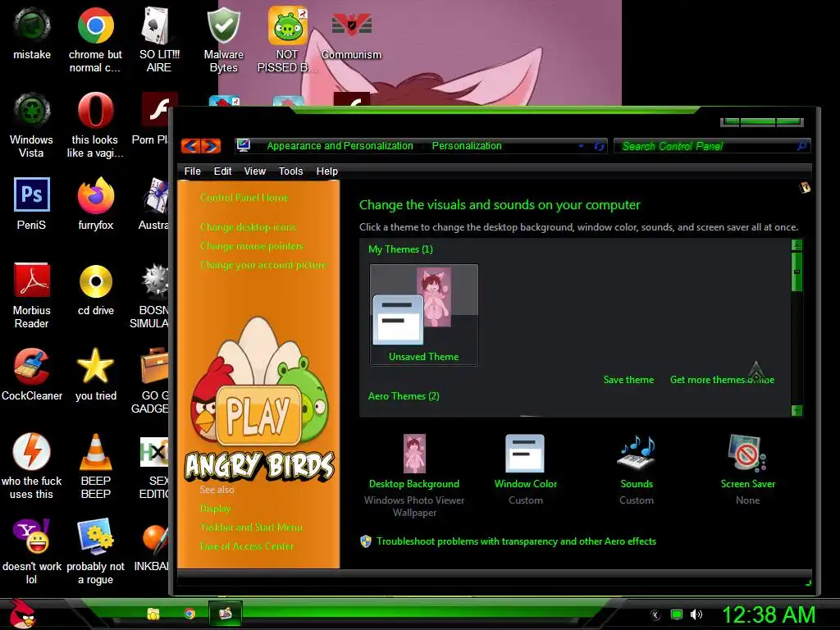Open the 'probably not a rogue' icon
Image resolution: width=840 pixels, height=630 pixels.
[95, 551]
